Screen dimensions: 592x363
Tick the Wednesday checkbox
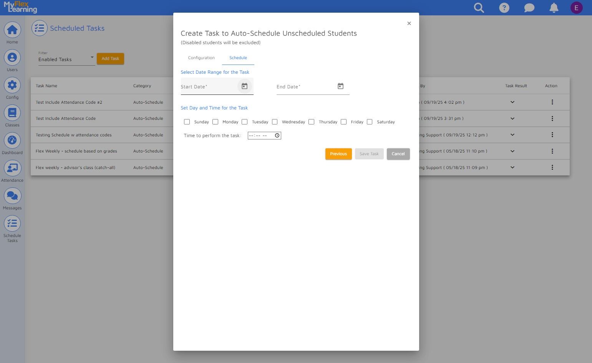click(275, 122)
